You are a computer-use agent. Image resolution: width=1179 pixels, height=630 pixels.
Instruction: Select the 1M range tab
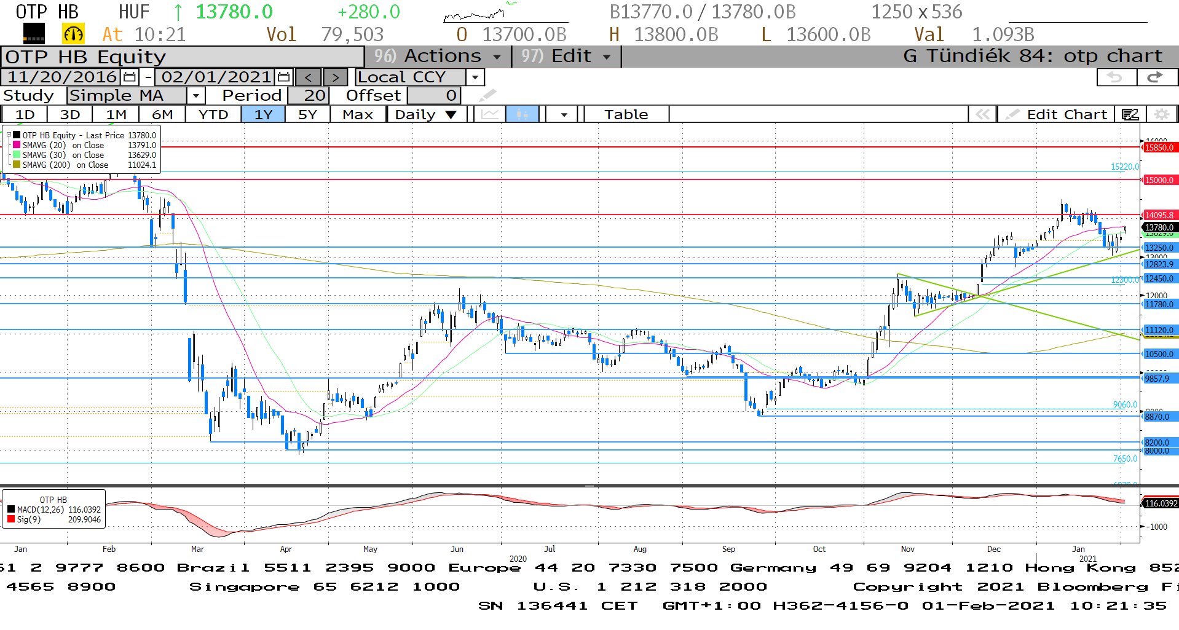pyautogui.click(x=116, y=114)
